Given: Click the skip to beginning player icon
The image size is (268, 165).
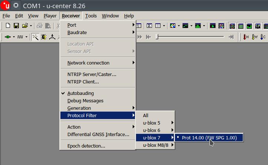Looking at the screenshot, I should point(148,37).
